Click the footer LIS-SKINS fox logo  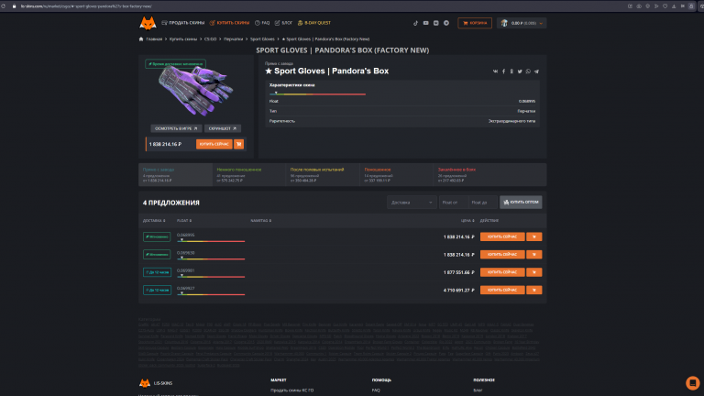pyautogui.click(x=145, y=383)
